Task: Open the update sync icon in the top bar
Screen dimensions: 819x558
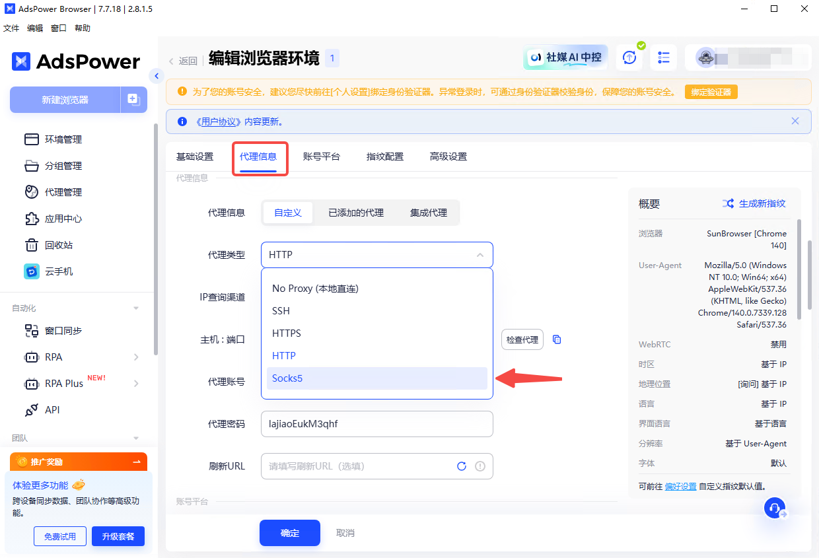Action: [629, 57]
